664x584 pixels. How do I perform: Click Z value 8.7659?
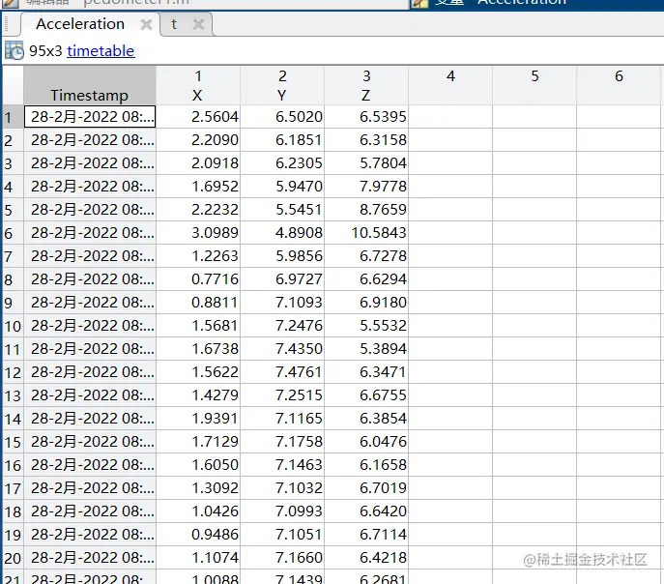[383, 210]
